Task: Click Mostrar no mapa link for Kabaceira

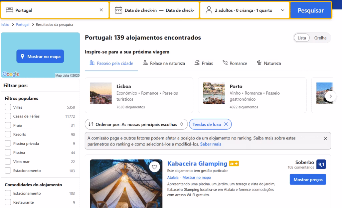Action: point(196,178)
